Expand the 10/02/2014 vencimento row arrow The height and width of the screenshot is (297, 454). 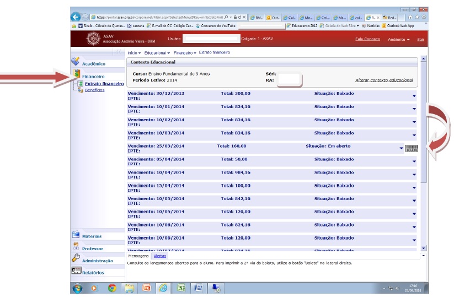coord(414,122)
